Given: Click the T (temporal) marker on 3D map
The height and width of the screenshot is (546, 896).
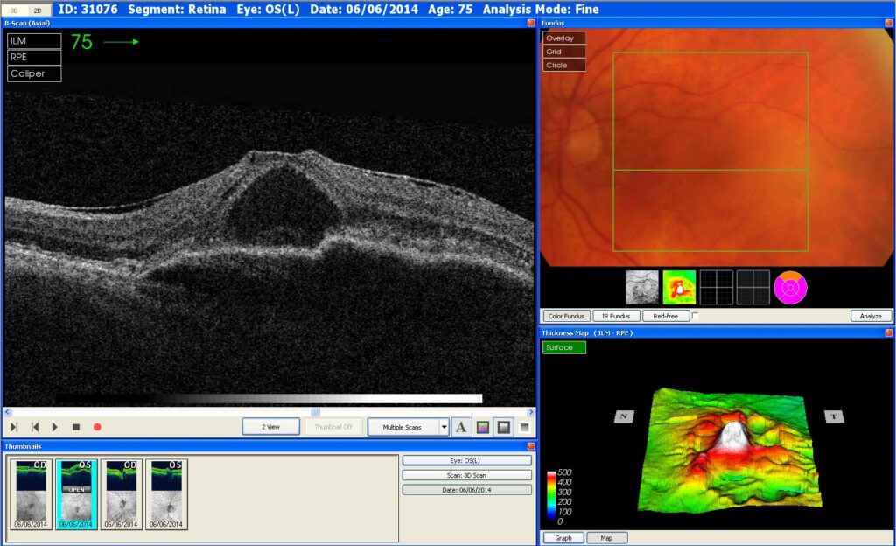Looking at the screenshot, I should point(834,416).
